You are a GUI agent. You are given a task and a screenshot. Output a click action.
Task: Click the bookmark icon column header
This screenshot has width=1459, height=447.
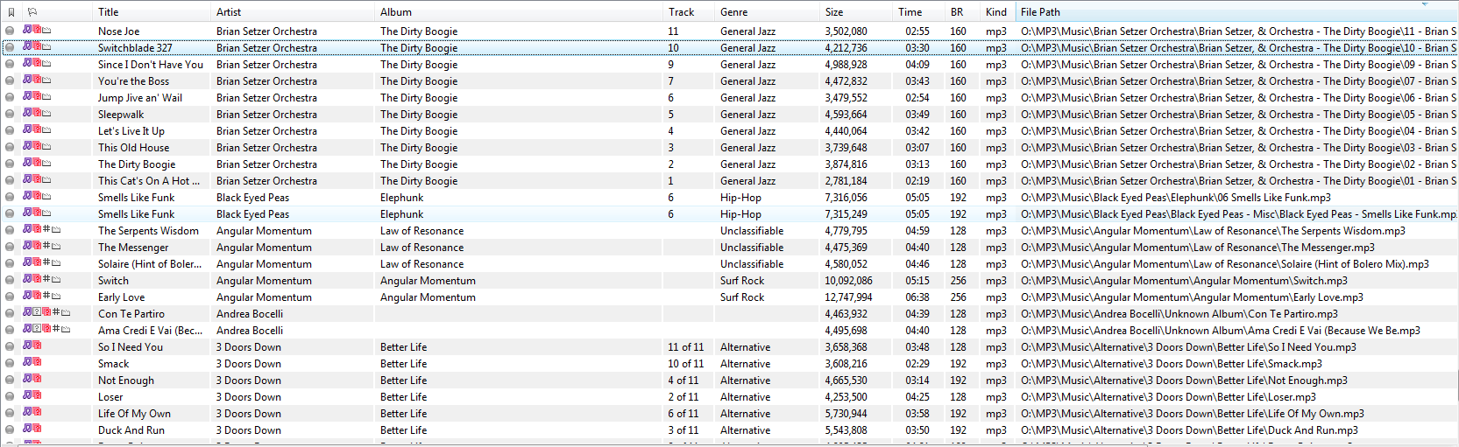coord(11,12)
